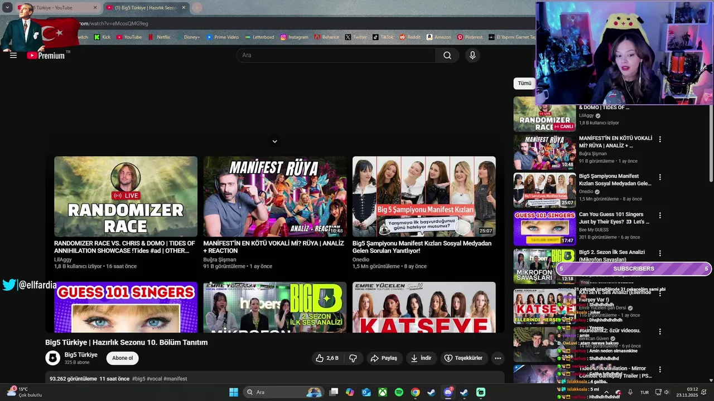Screen dimensions: 714x401
Task: Click the YouTube Premium logo
Action: click(47, 55)
